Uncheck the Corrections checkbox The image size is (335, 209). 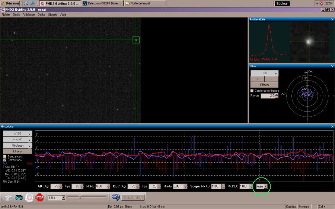pos(5,160)
